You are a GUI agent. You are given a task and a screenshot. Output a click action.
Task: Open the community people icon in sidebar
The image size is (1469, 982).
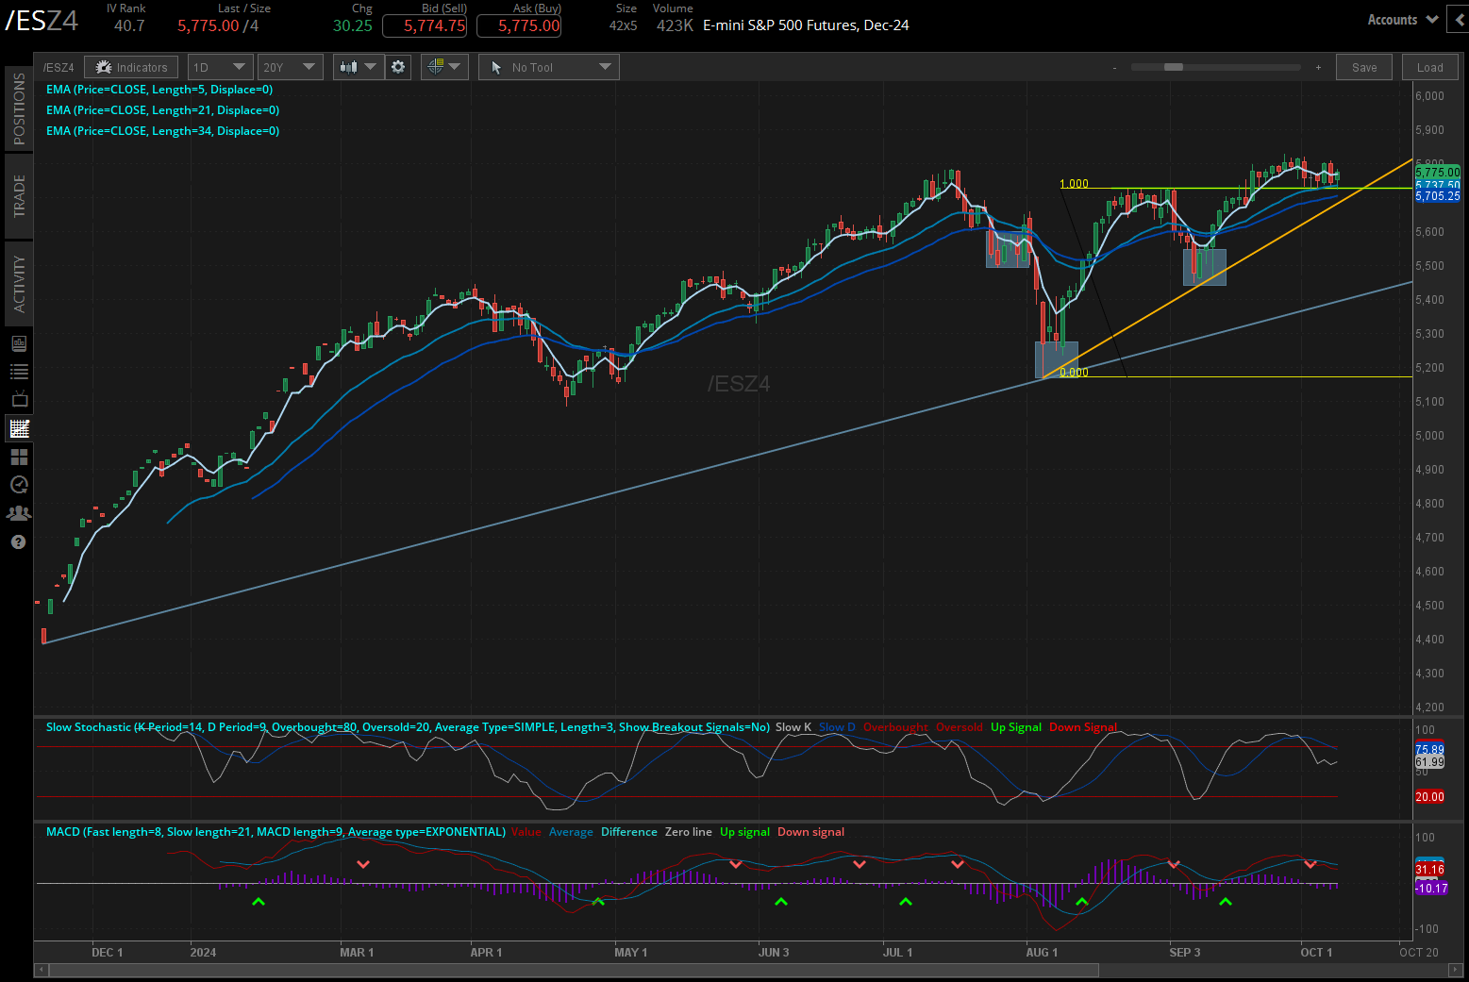(19, 512)
